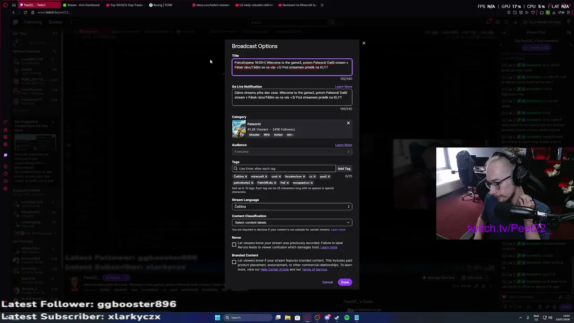Click the Palworld box art thumbnail
The width and height of the screenshot is (574, 323).
point(239,129)
